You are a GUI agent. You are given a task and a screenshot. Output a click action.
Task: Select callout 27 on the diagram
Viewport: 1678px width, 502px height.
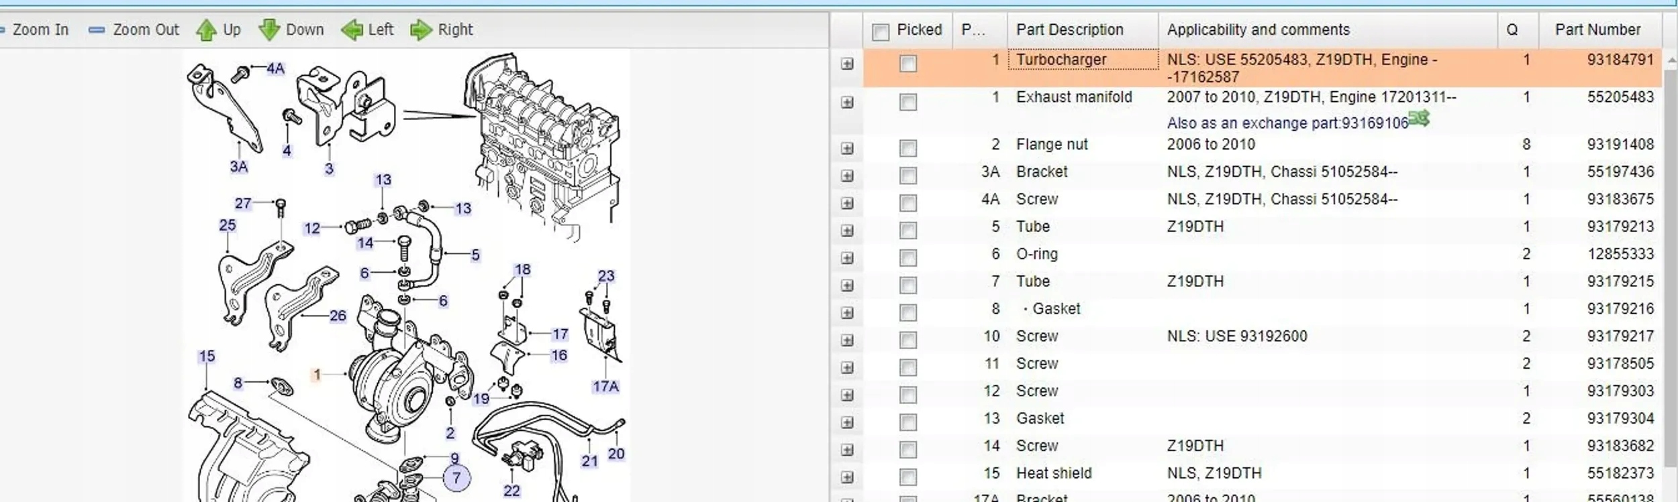(x=243, y=203)
